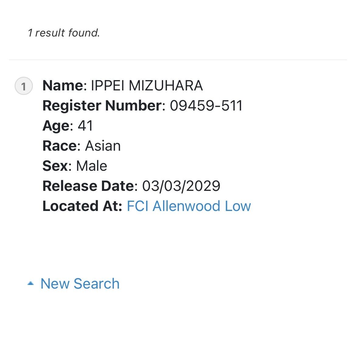The height and width of the screenshot is (337, 356).
Task: Click the New Search link
Action: point(80,284)
